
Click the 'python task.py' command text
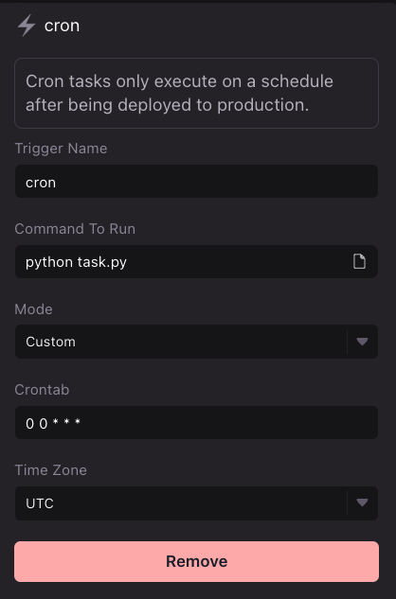click(76, 262)
